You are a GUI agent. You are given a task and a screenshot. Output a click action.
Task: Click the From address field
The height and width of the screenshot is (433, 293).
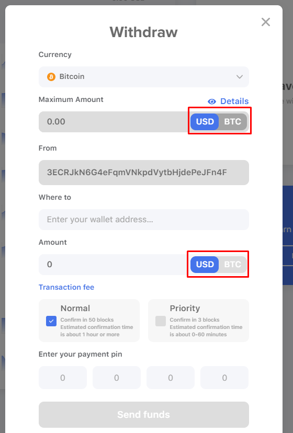(x=144, y=173)
